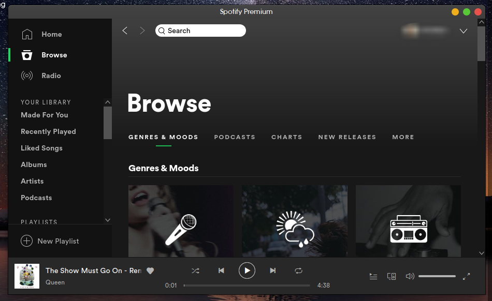Click the Browse page heading

coord(169,103)
